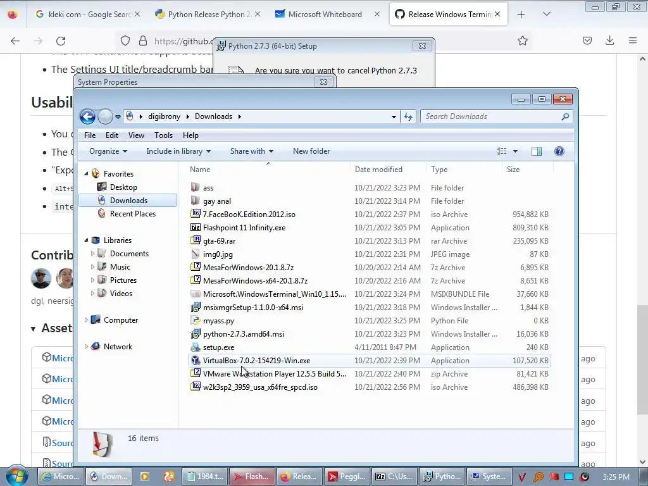
Task: Click the search magnifier in Search Downloads
Action: tap(565, 116)
